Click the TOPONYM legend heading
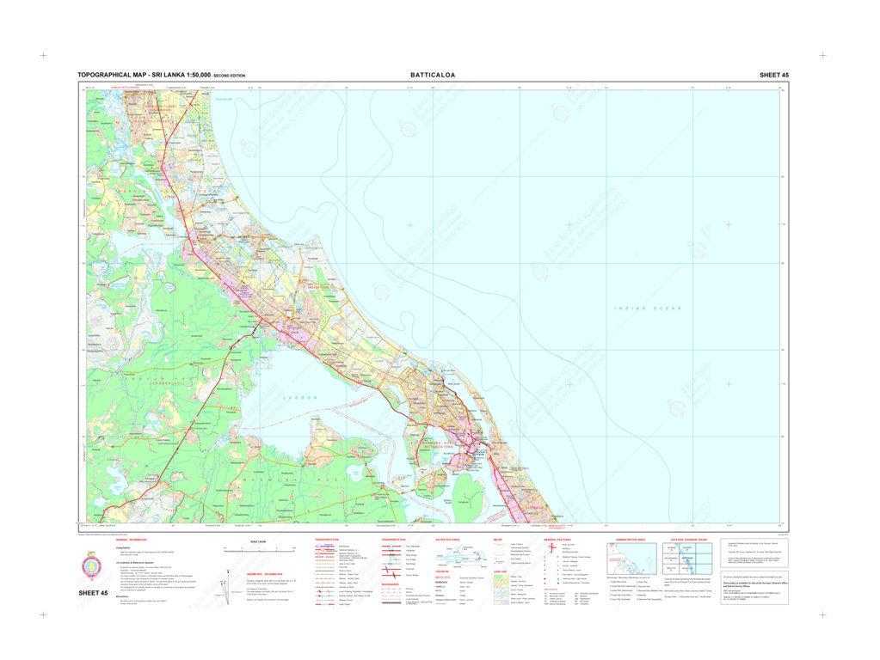Image resolution: width=880 pixels, height=660 pixels. (x=441, y=571)
